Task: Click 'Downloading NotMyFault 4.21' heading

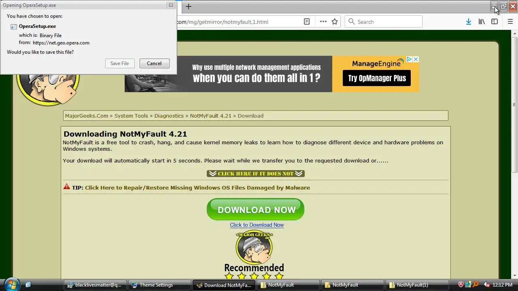Action: (125, 134)
